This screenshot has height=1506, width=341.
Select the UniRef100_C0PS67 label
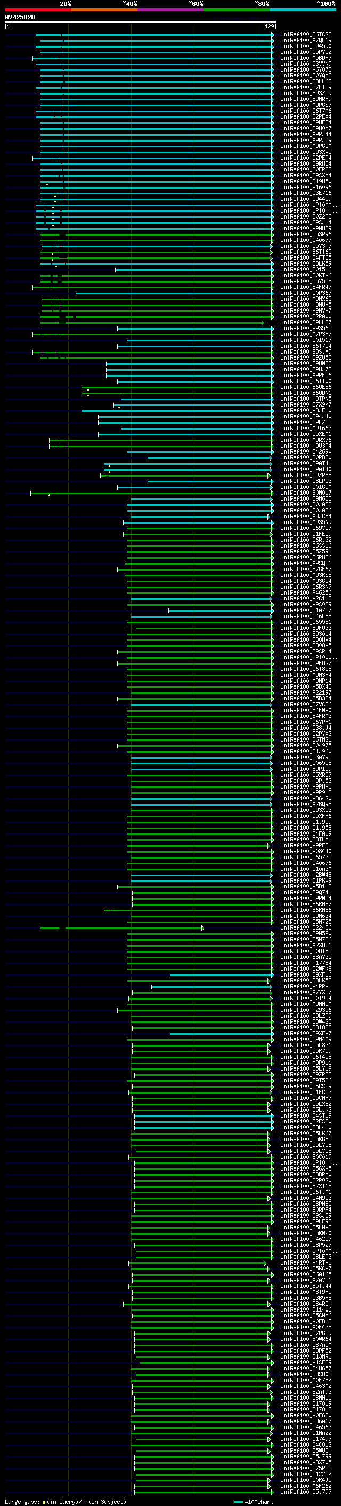(x=305, y=293)
